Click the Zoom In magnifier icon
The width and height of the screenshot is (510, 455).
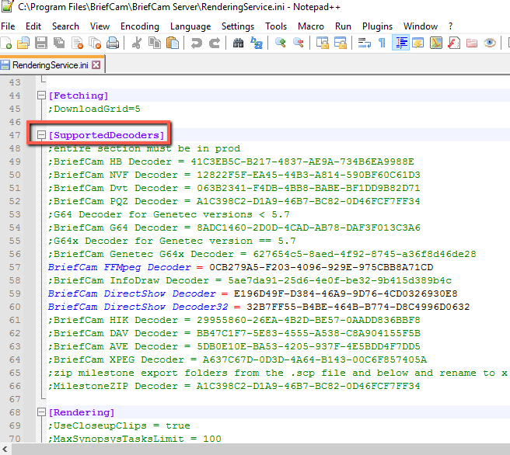281,43
